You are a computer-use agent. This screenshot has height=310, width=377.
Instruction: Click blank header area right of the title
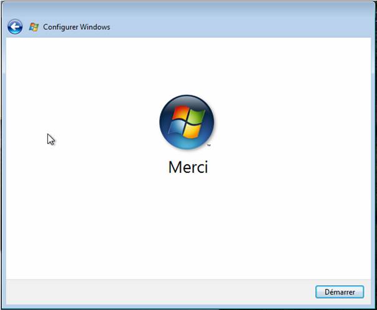[250, 27]
